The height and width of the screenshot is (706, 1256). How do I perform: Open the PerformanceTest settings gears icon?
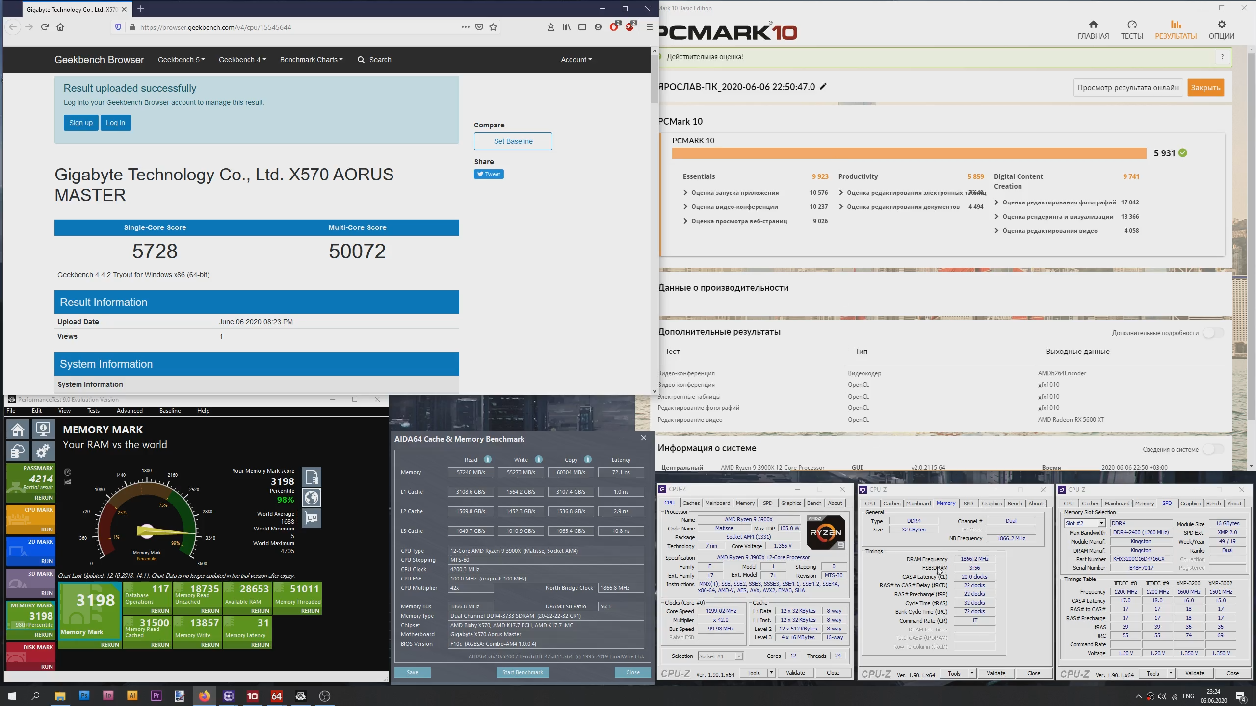click(x=43, y=451)
